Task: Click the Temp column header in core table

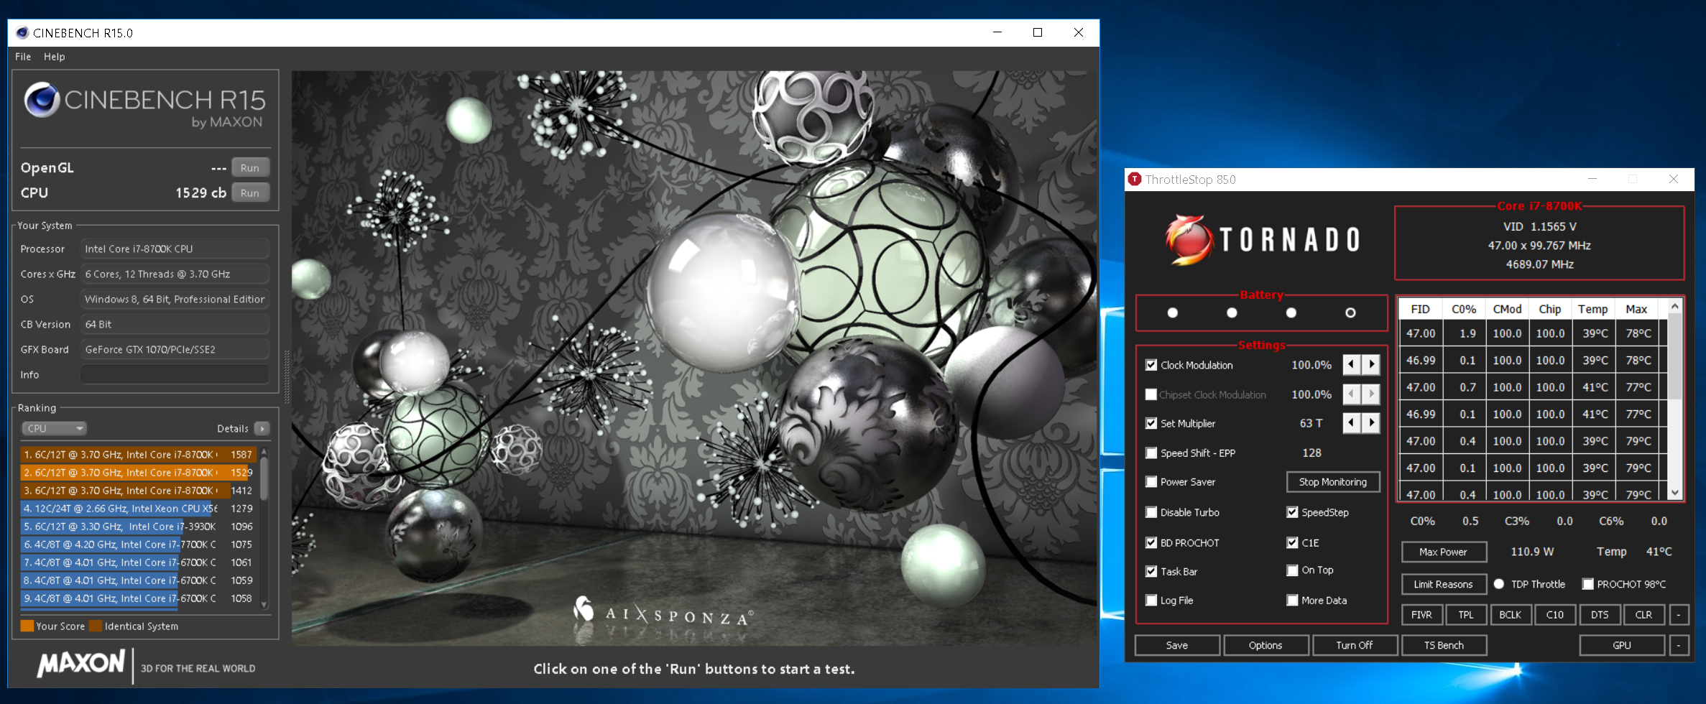Action: click(1593, 309)
